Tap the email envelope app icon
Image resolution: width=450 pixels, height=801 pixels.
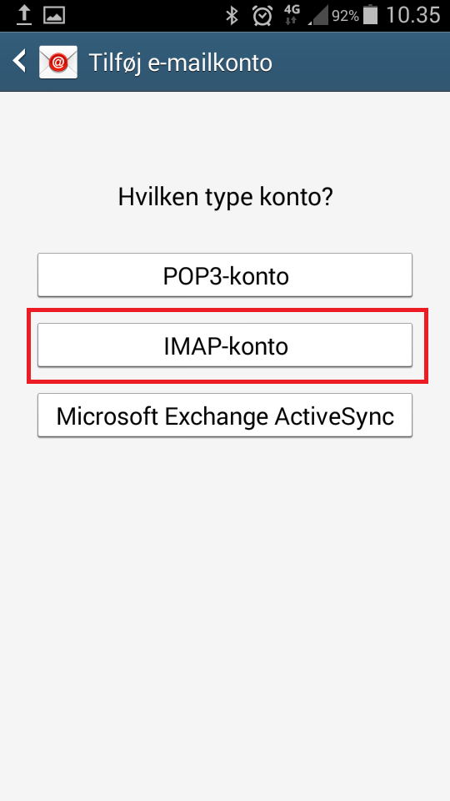58,62
